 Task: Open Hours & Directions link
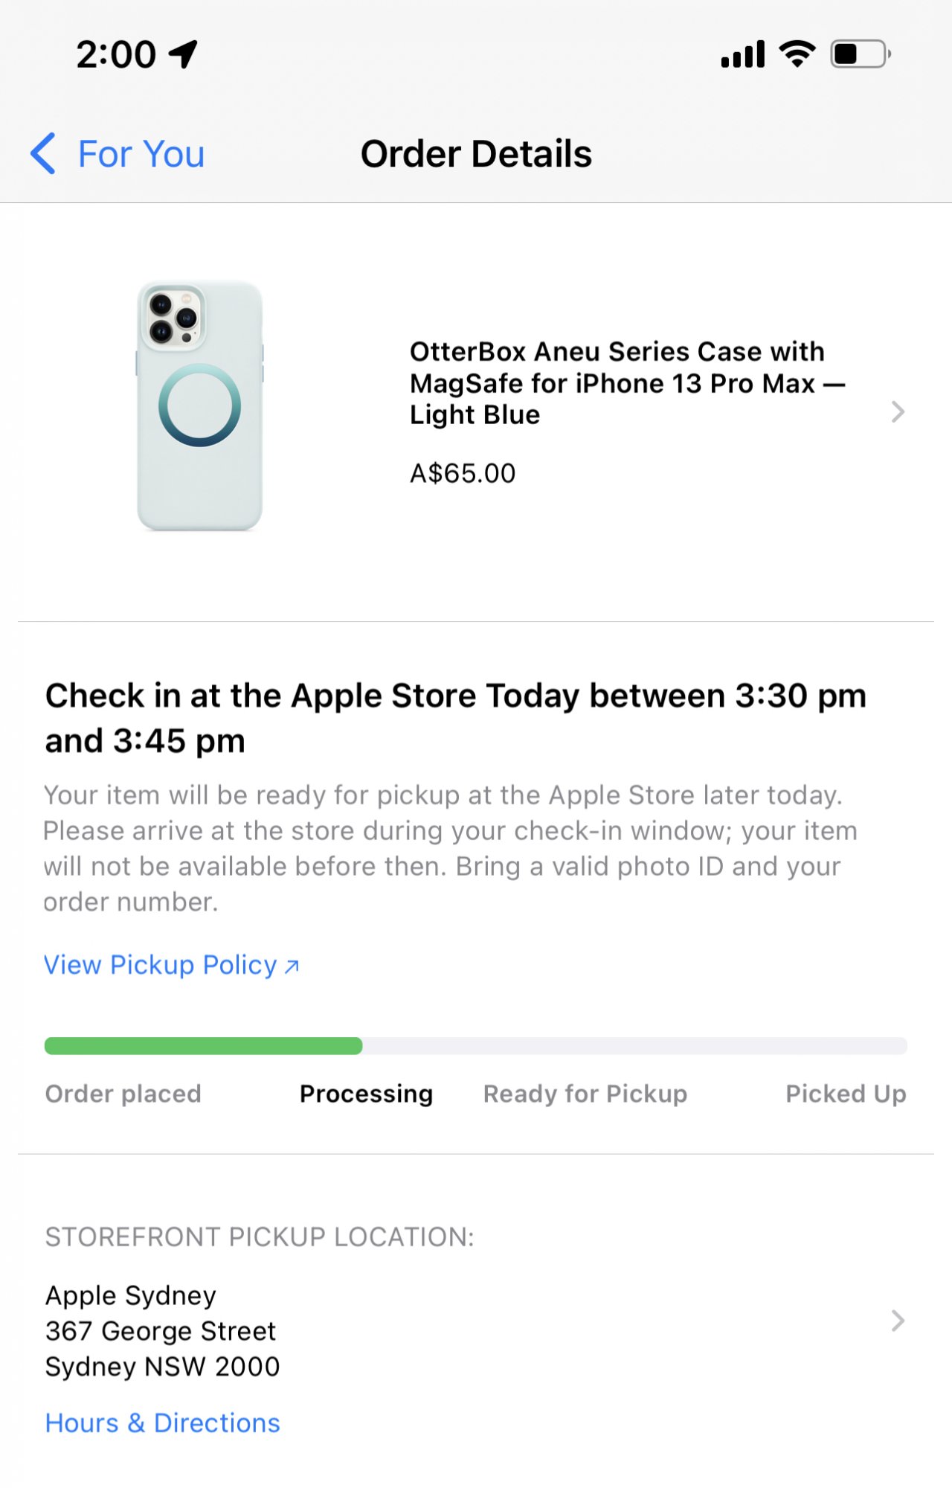pos(162,1423)
